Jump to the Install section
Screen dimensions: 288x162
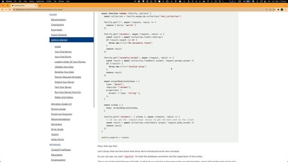(x=58, y=47)
